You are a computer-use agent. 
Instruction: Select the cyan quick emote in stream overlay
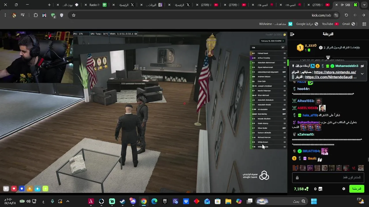[37, 189]
